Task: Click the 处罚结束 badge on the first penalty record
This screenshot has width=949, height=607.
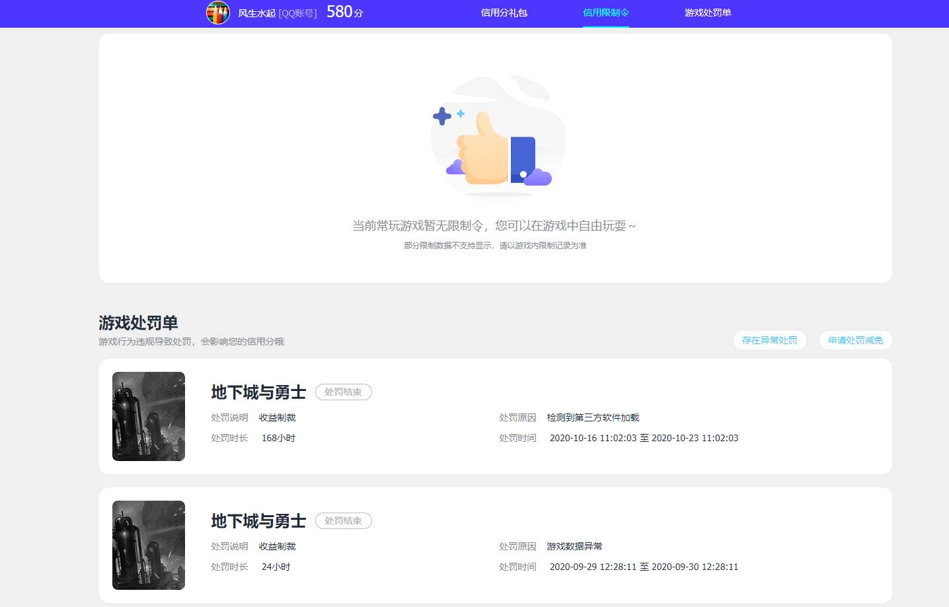Action: tap(343, 392)
